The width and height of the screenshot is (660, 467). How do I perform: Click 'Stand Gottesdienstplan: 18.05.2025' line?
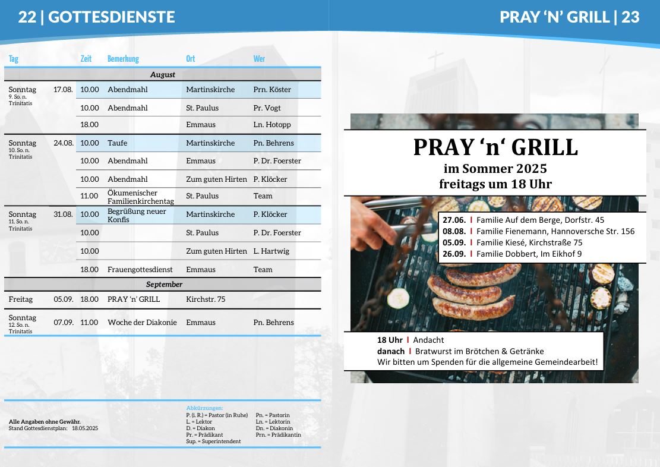53,428
